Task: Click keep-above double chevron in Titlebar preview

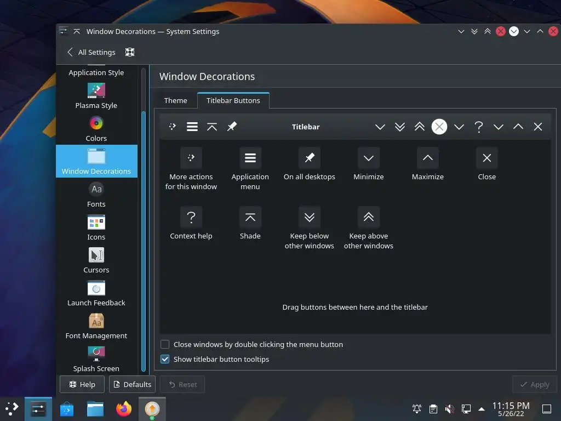Action: [420, 127]
